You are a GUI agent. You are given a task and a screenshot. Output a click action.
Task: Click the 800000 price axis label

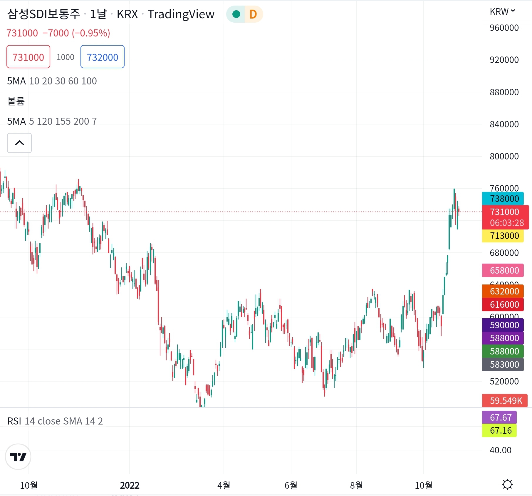(504, 156)
